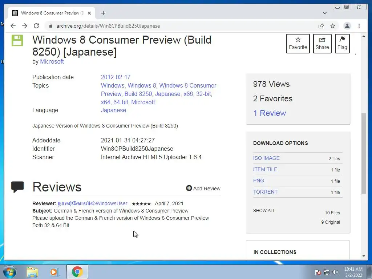Click identifier value Win8CPBuild8250Japanese

tap(137, 149)
